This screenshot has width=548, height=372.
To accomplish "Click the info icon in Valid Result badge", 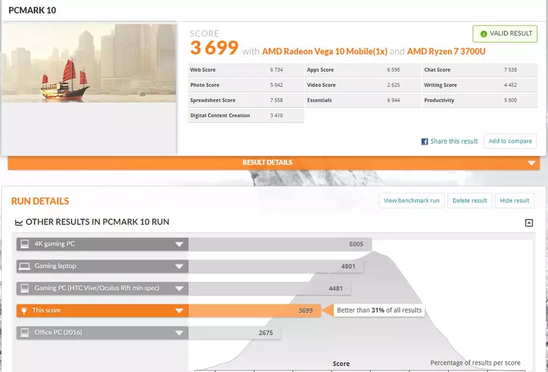I will tap(484, 34).
